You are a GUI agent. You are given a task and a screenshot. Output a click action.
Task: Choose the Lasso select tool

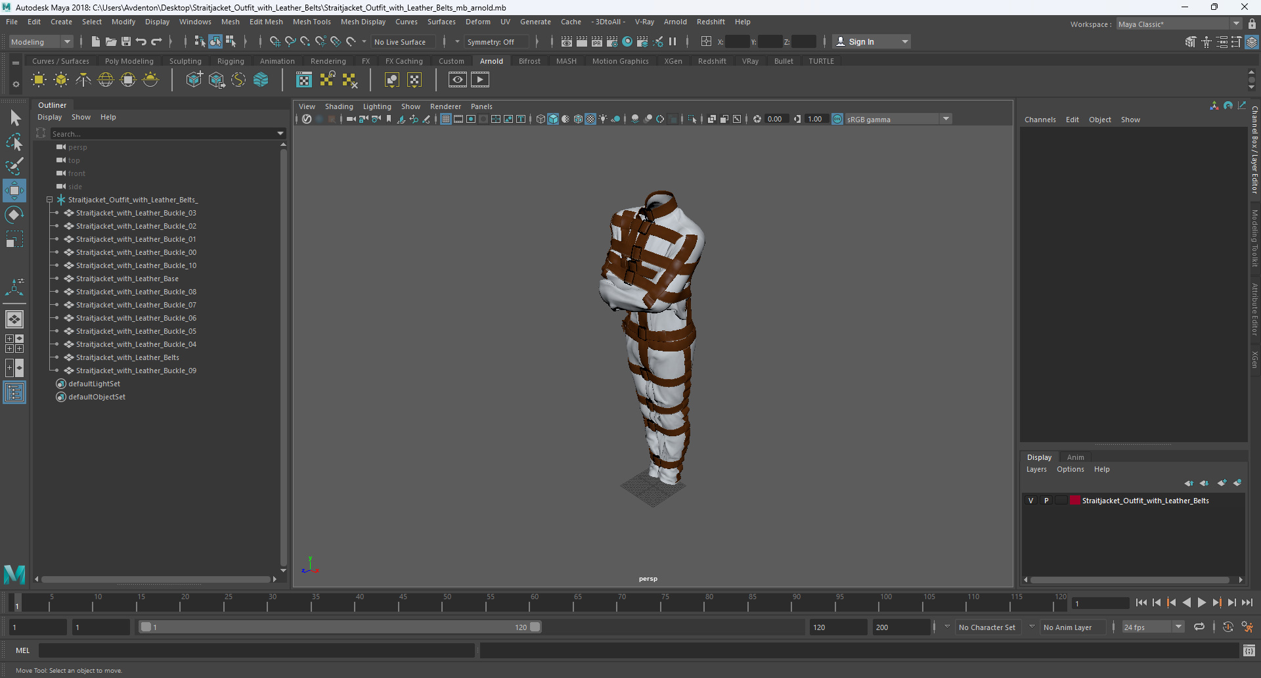(14, 142)
